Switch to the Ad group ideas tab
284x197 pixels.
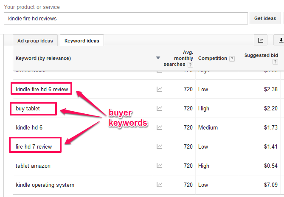tap(35, 41)
